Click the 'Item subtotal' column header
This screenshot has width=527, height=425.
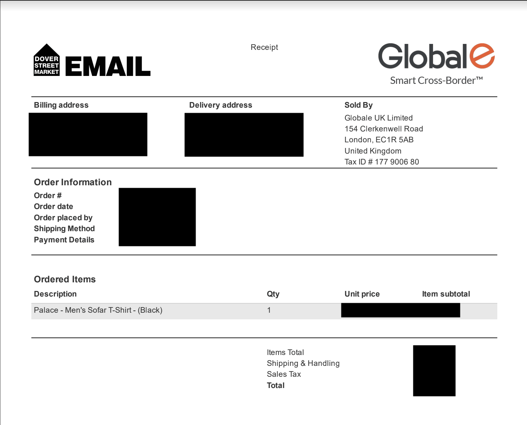coord(446,294)
